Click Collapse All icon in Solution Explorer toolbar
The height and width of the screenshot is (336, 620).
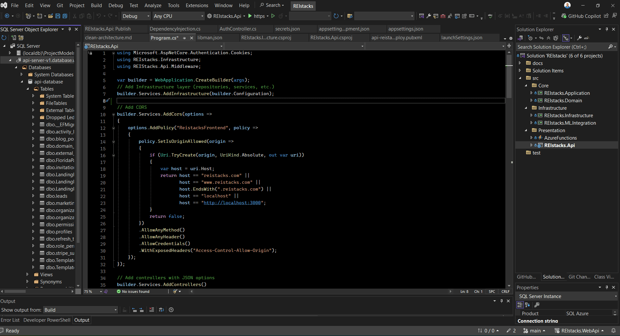pyautogui.click(x=549, y=38)
